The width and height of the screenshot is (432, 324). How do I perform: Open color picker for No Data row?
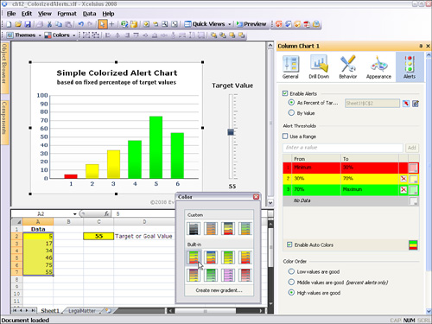tap(413, 201)
